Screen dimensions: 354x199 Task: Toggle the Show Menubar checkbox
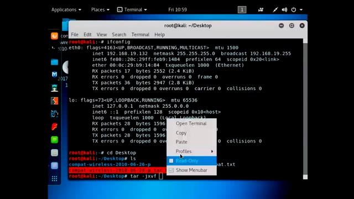(171, 170)
